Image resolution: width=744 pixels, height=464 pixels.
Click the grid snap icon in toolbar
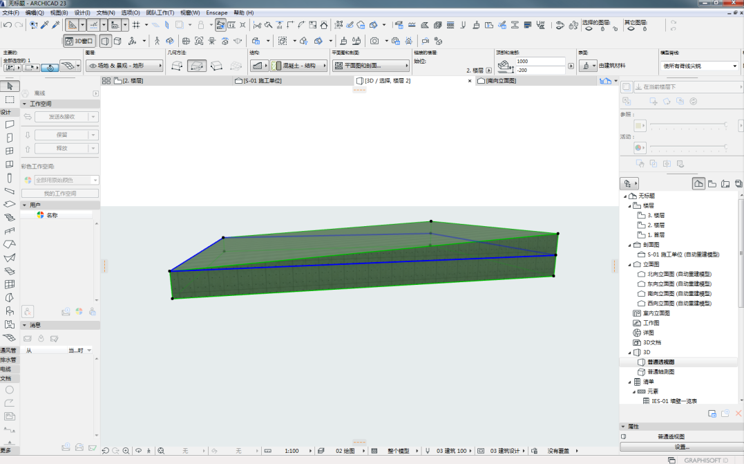point(136,25)
